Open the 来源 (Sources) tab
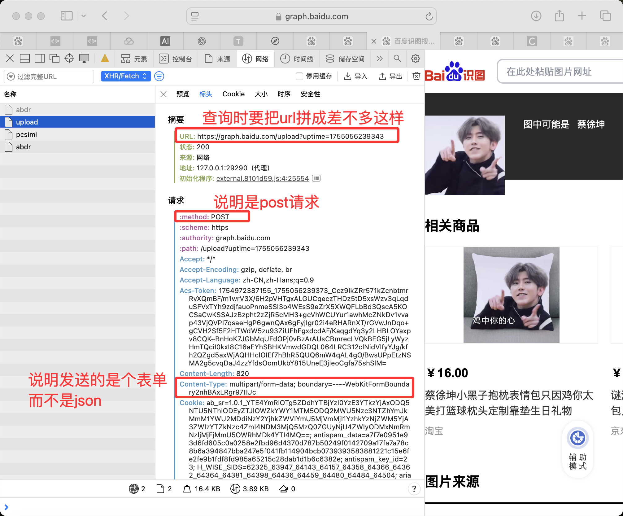The image size is (623, 516). pyautogui.click(x=218, y=59)
